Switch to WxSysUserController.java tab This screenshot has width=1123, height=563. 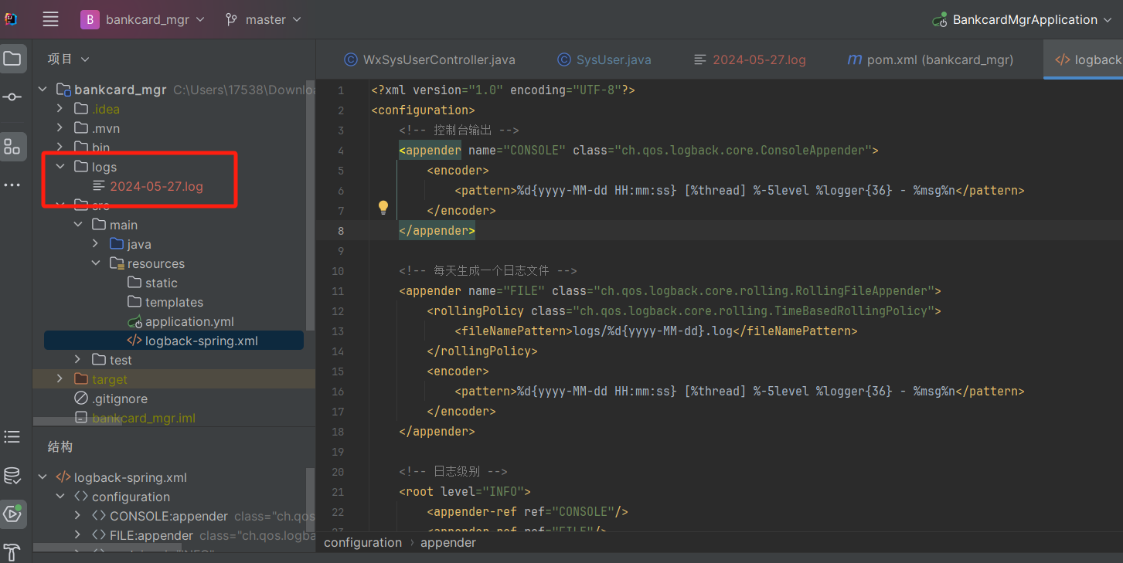click(x=429, y=59)
